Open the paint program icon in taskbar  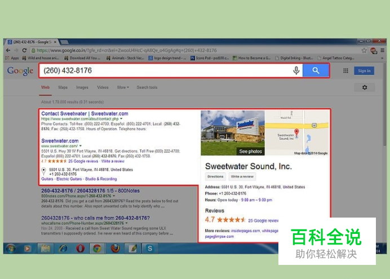(132, 248)
